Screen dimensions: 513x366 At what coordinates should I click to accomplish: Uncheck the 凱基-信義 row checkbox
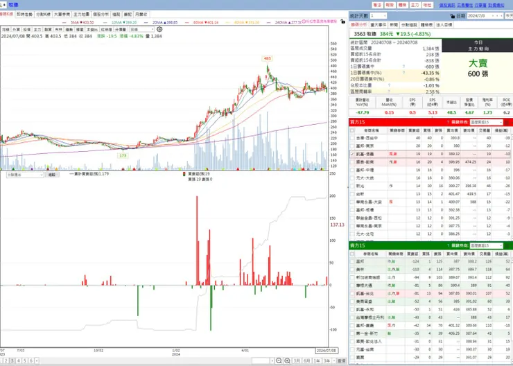(352, 154)
